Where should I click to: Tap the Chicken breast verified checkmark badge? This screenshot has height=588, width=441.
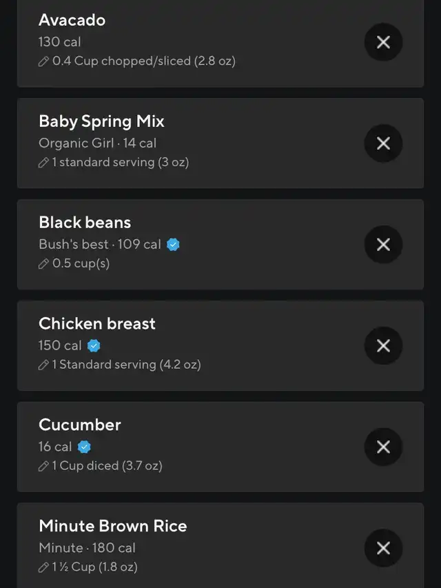coord(94,345)
